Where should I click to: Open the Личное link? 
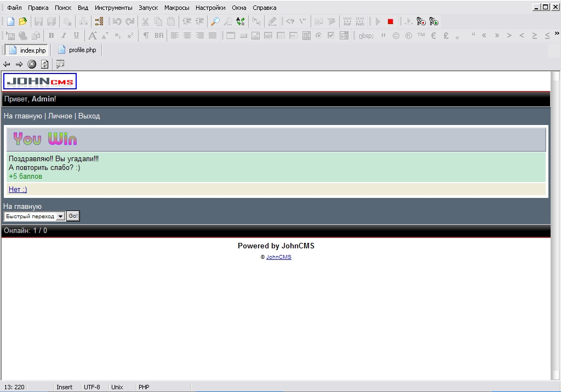tap(60, 116)
